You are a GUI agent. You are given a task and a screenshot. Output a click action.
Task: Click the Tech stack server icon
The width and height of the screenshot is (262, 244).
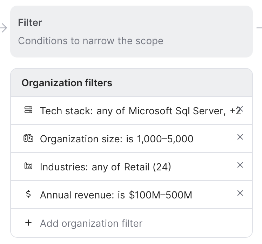28,110
